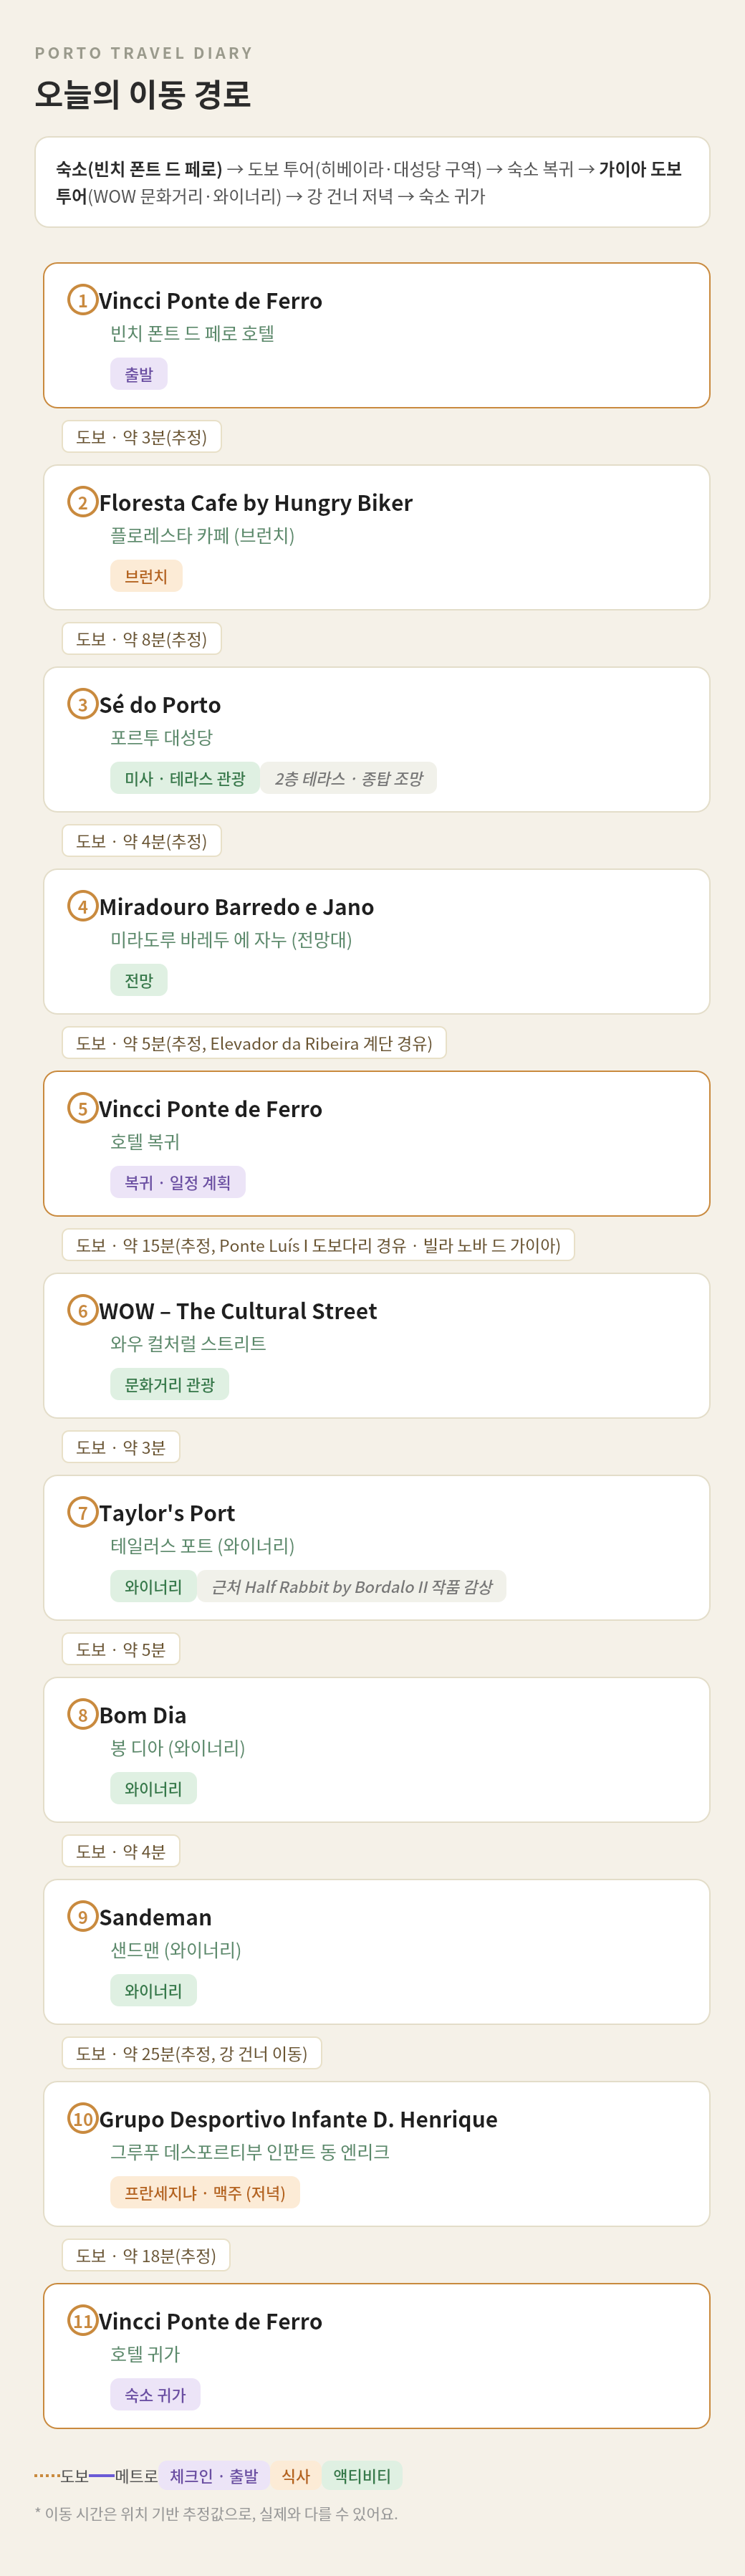Select the number 11 circle marker
Screen dimensions: 745x2576
click(x=82, y=2320)
